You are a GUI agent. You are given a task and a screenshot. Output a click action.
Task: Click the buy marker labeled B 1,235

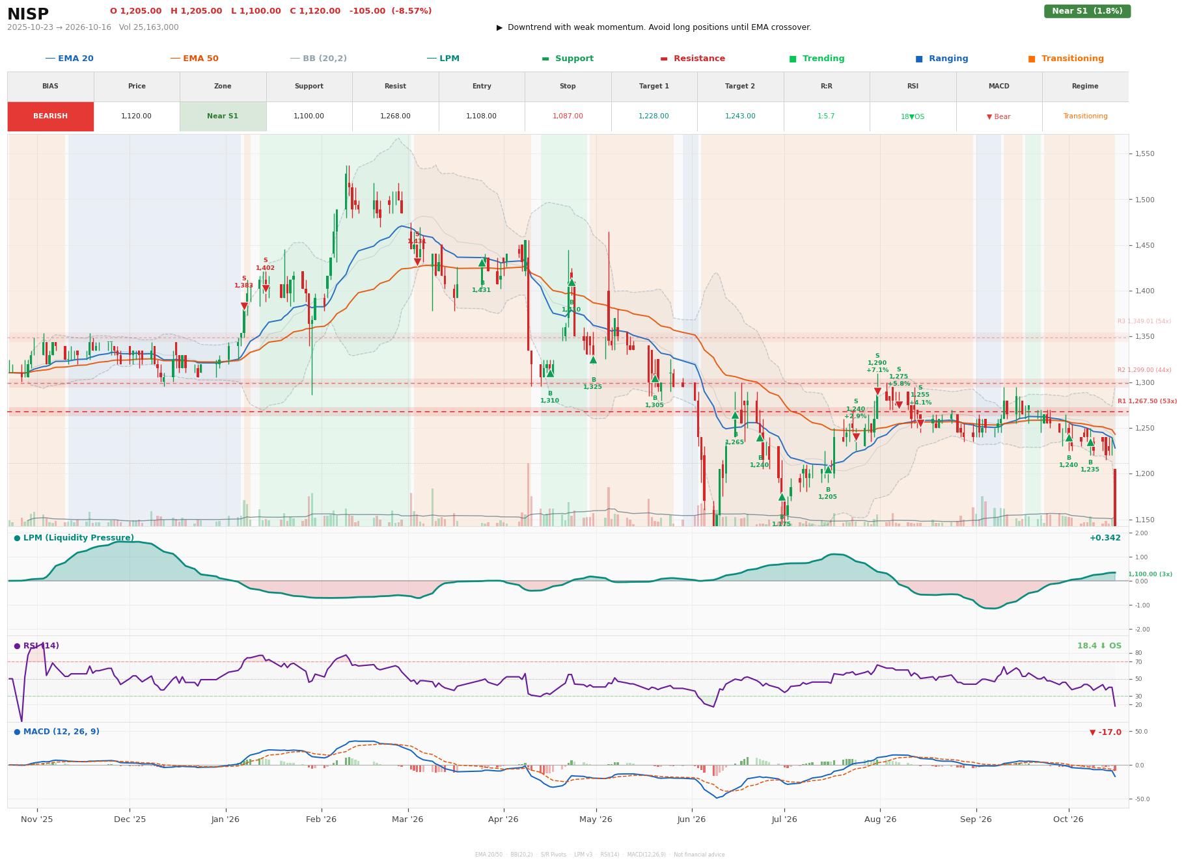(1090, 442)
